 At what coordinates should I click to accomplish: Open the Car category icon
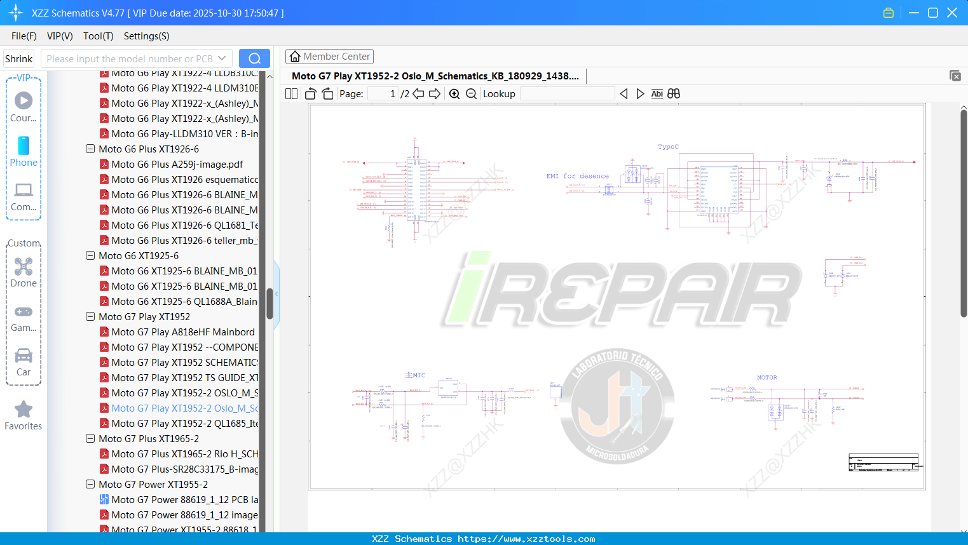[x=24, y=361]
